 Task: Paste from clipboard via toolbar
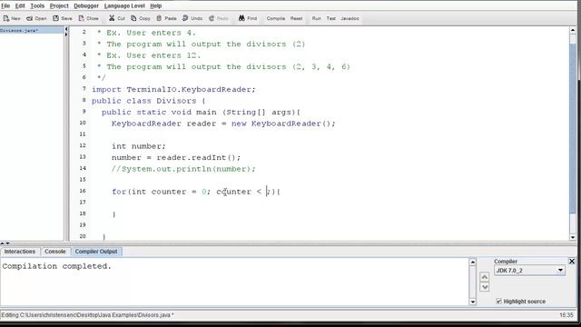tap(166, 18)
